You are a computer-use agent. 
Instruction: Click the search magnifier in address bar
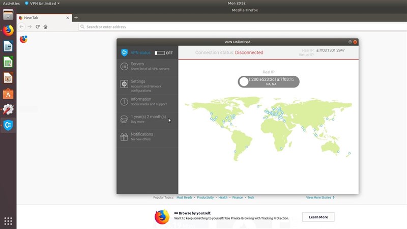pos(82,27)
